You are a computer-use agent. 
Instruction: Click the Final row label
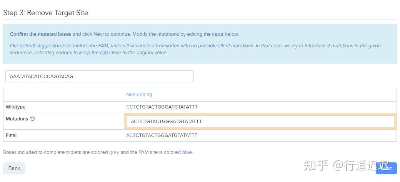[x=11, y=135]
